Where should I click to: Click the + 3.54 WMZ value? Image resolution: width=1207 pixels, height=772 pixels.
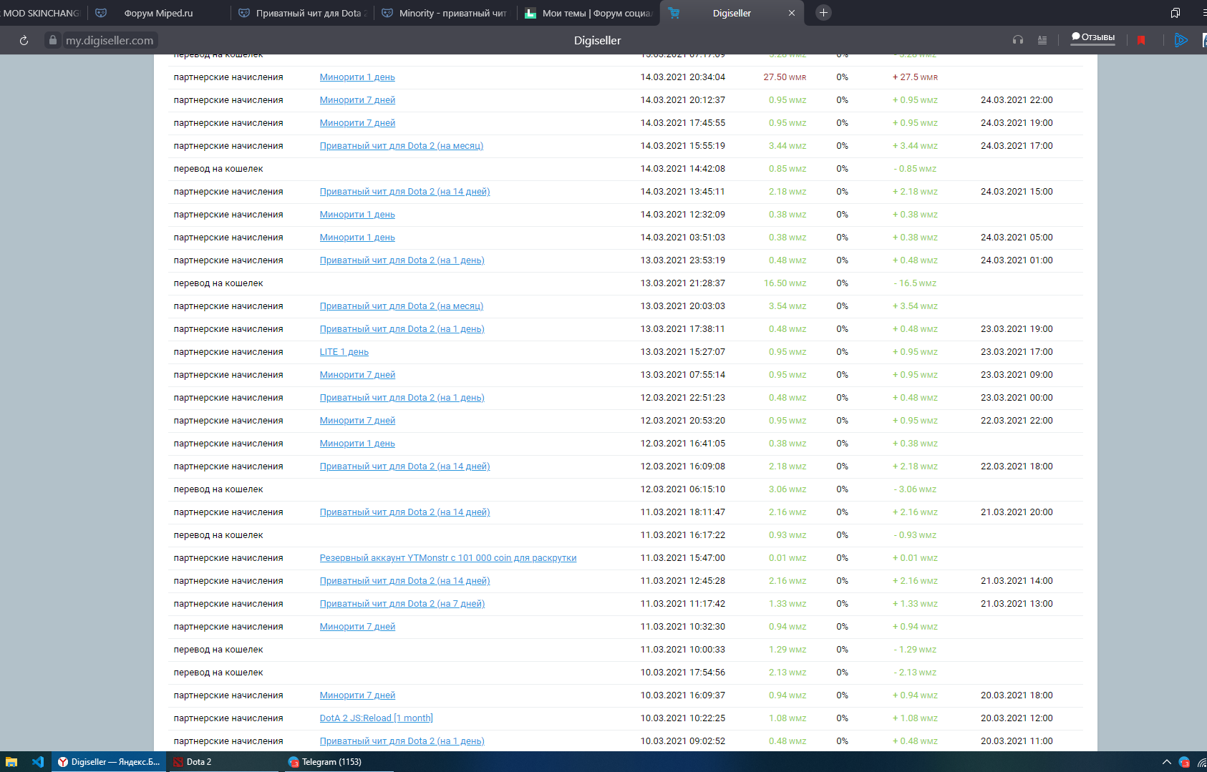coord(915,306)
